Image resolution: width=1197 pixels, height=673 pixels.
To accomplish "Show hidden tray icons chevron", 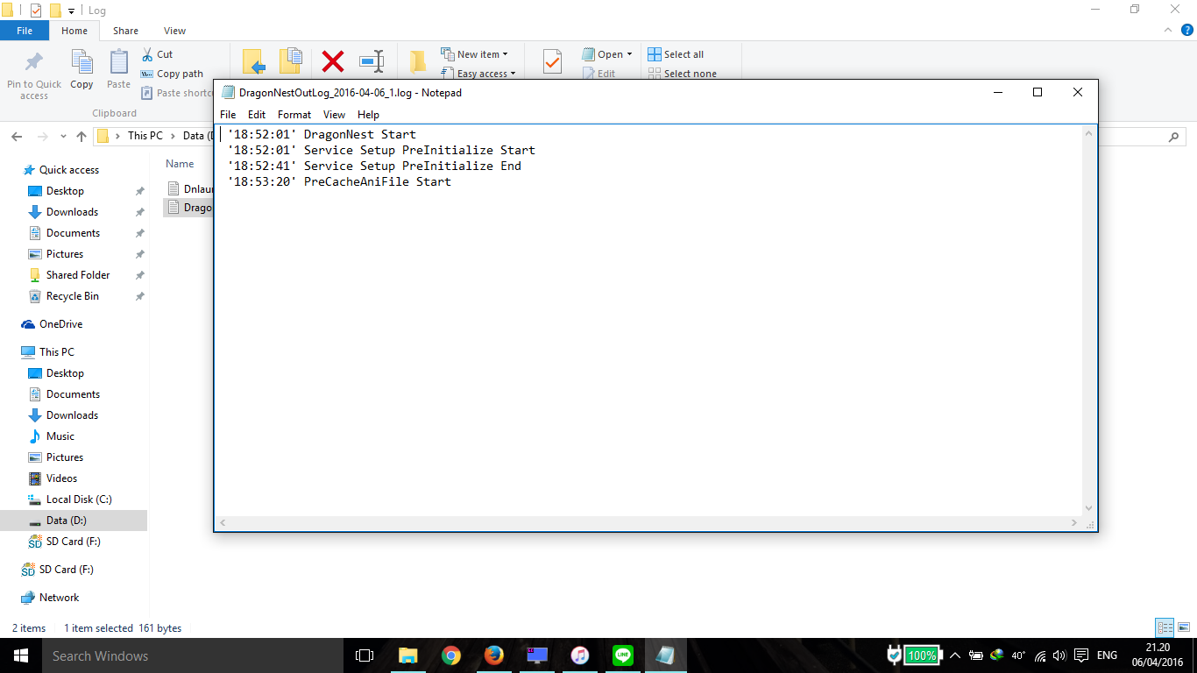I will point(954,655).
